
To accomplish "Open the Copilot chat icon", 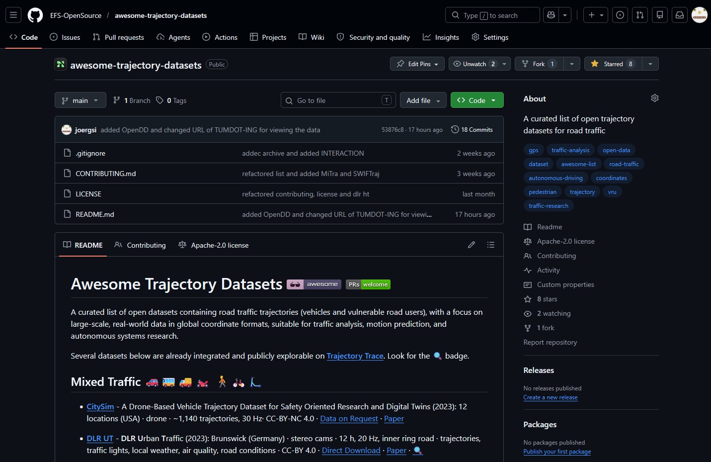I will point(551,15).
